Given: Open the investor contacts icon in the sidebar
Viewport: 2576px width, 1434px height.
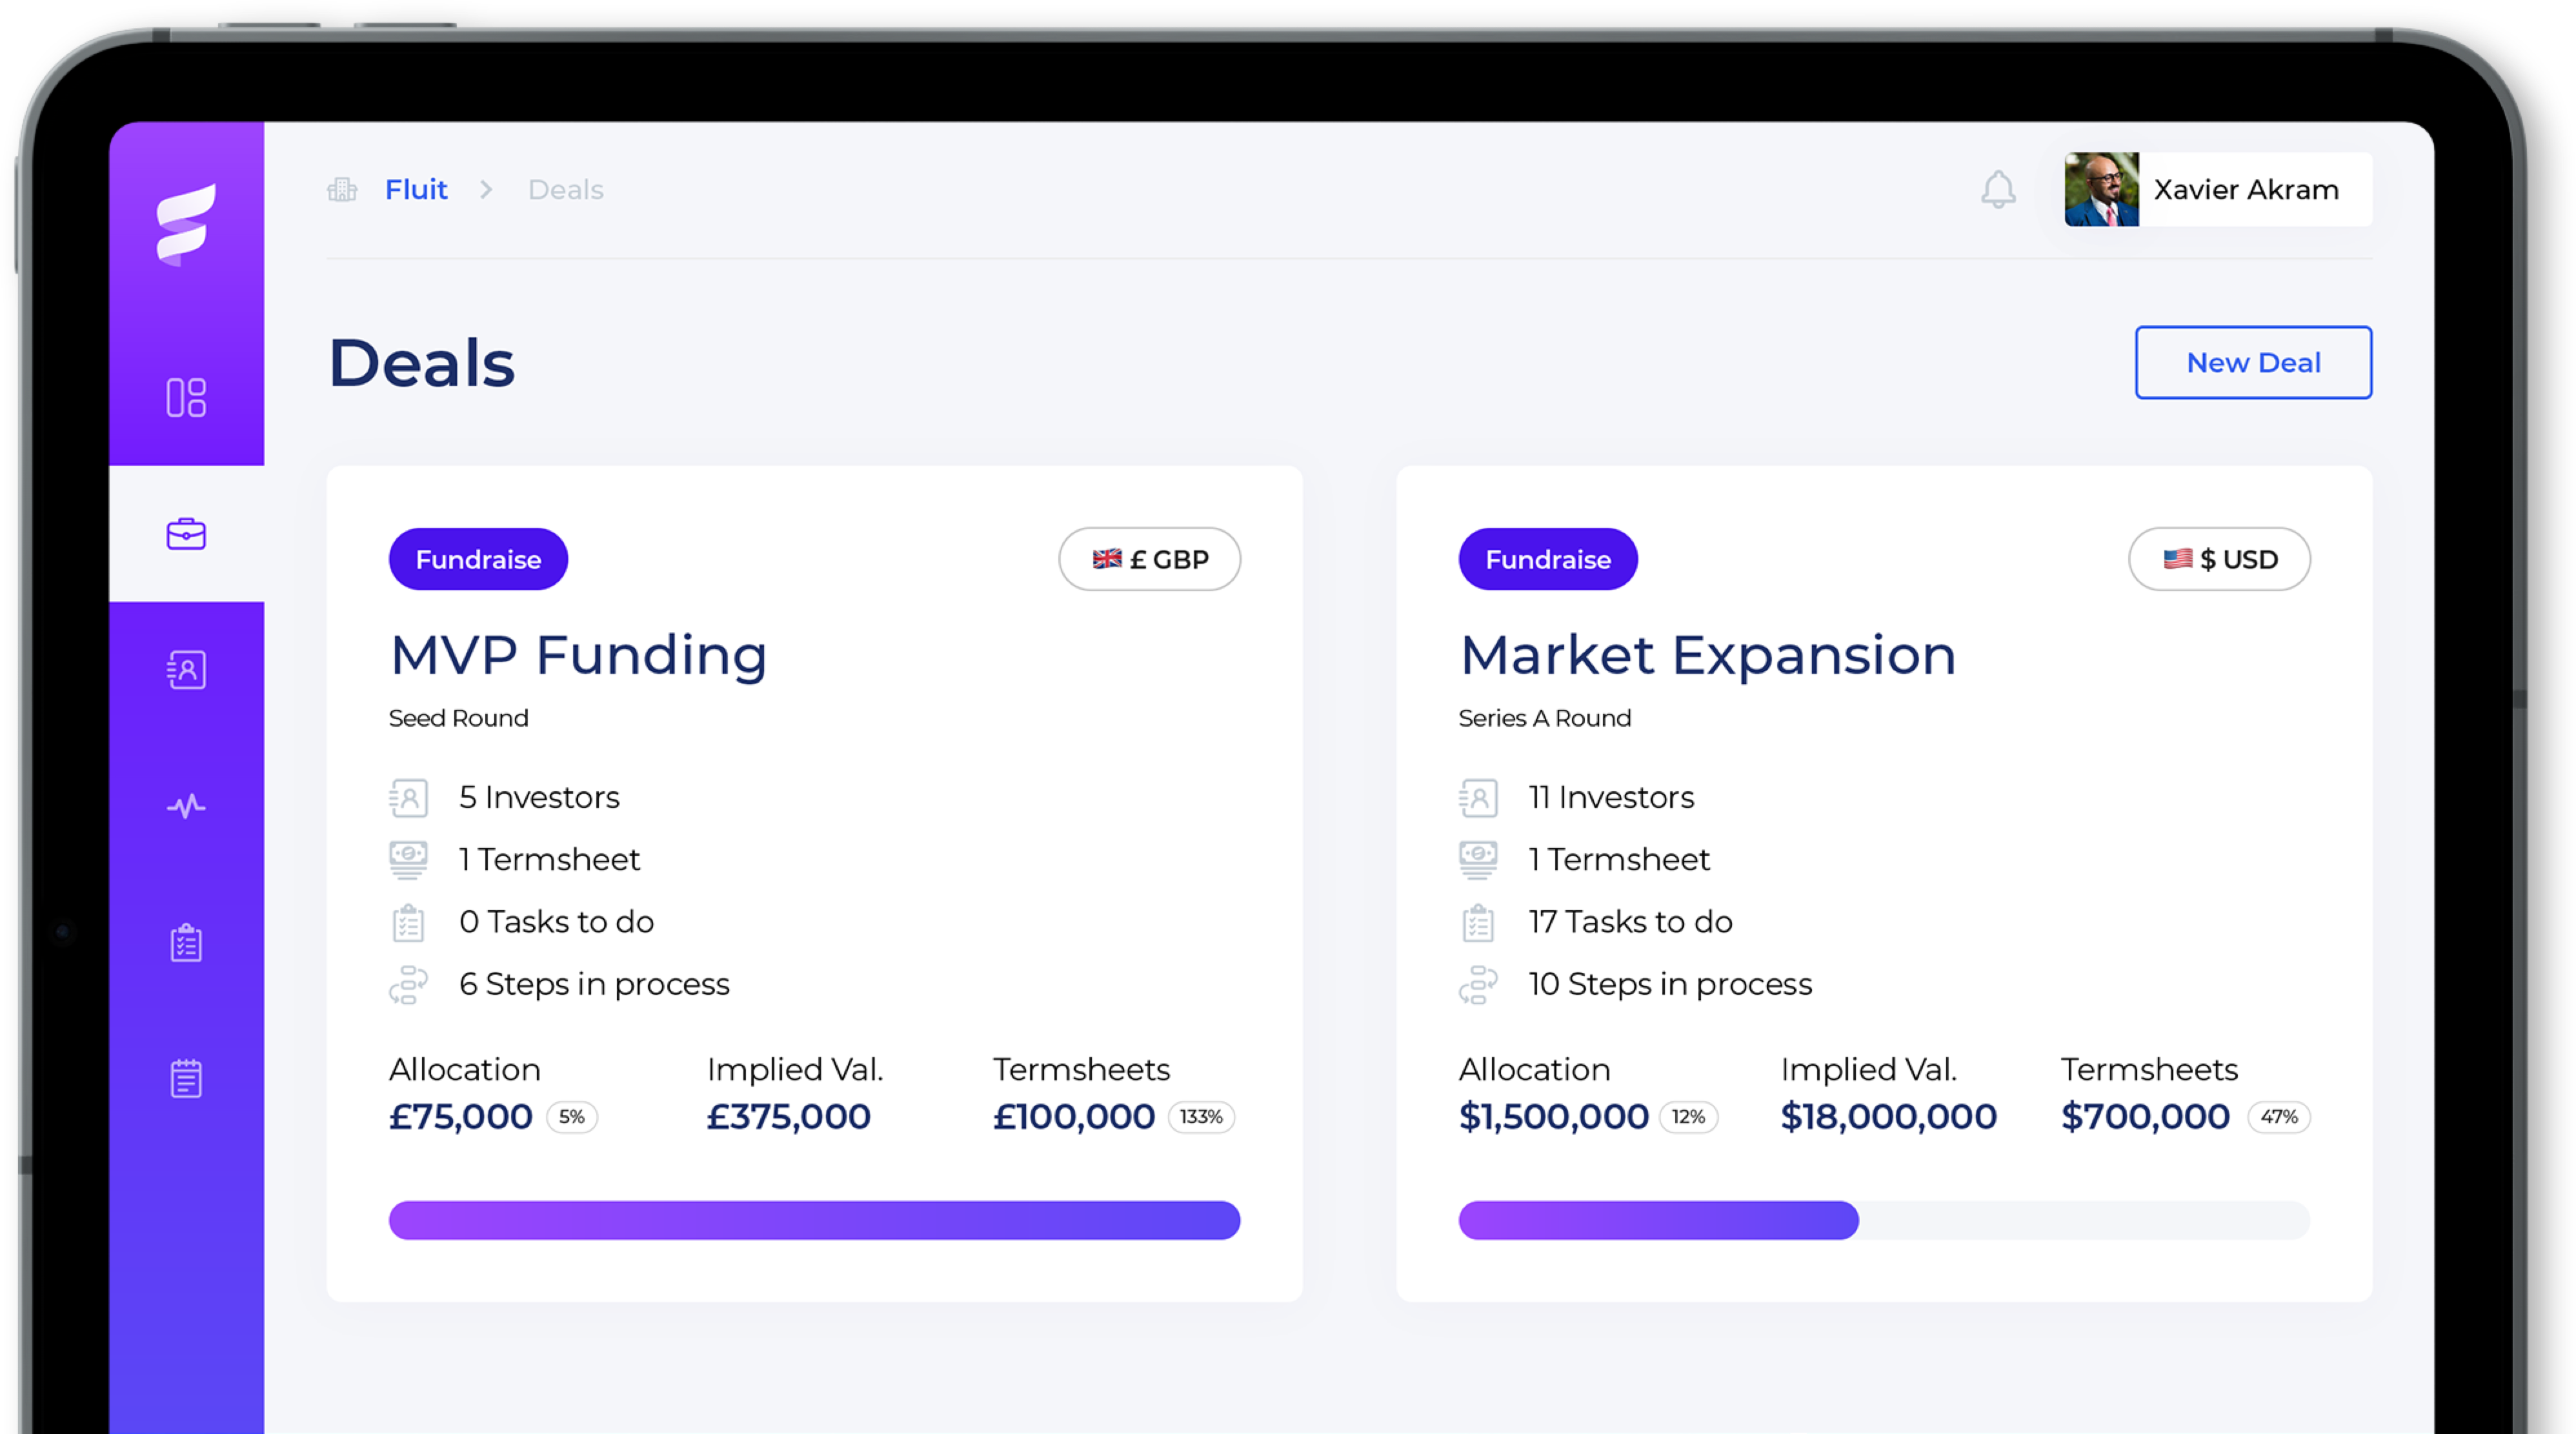Looking at the screenshot, I should 186,670.
